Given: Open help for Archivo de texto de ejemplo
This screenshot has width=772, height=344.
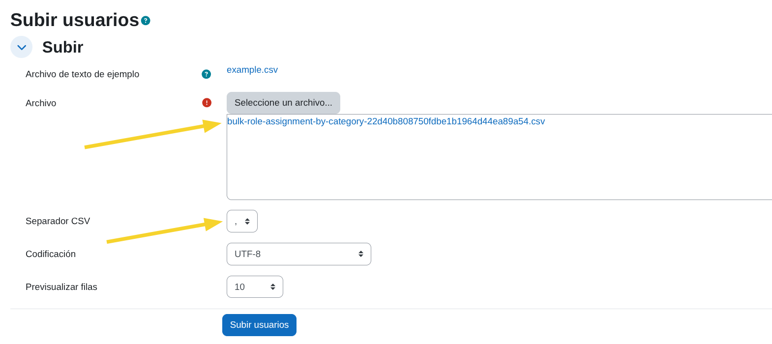Looking at the screenshot, I should coord(206,74).
